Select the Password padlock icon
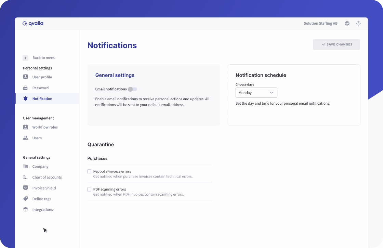The width and height of the screenshot is (383, 248). tap(25, 88)
